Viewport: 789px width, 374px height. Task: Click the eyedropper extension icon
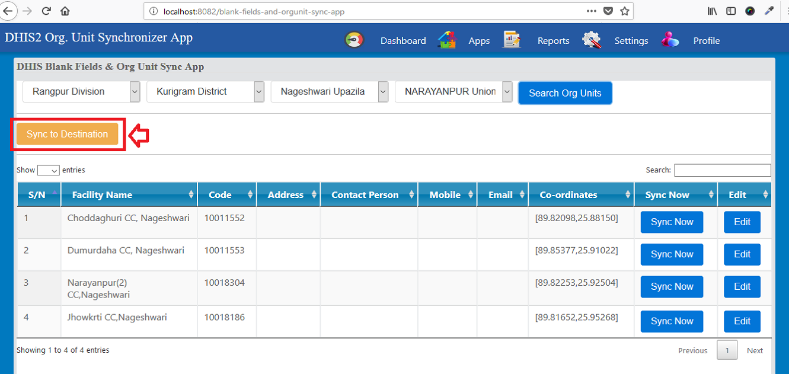tap(769, 11)
